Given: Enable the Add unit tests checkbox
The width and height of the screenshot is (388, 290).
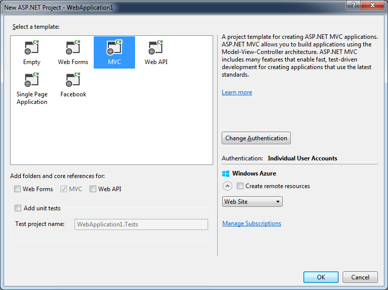Looking at the screenshot, I should [x=18, y=208].
